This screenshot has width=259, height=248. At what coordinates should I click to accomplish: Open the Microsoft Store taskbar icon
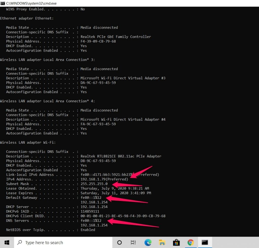[176, 242]
